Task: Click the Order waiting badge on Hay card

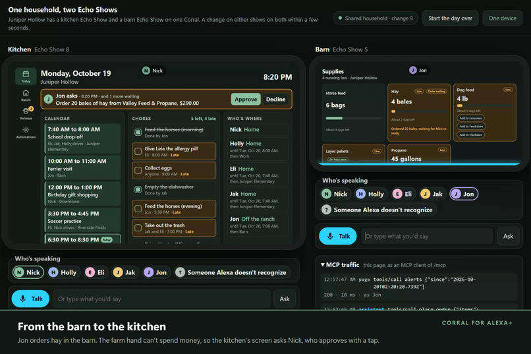Action: coord(436,91)
